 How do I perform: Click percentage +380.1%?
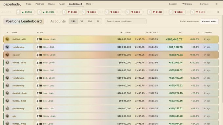click(194, 63)
